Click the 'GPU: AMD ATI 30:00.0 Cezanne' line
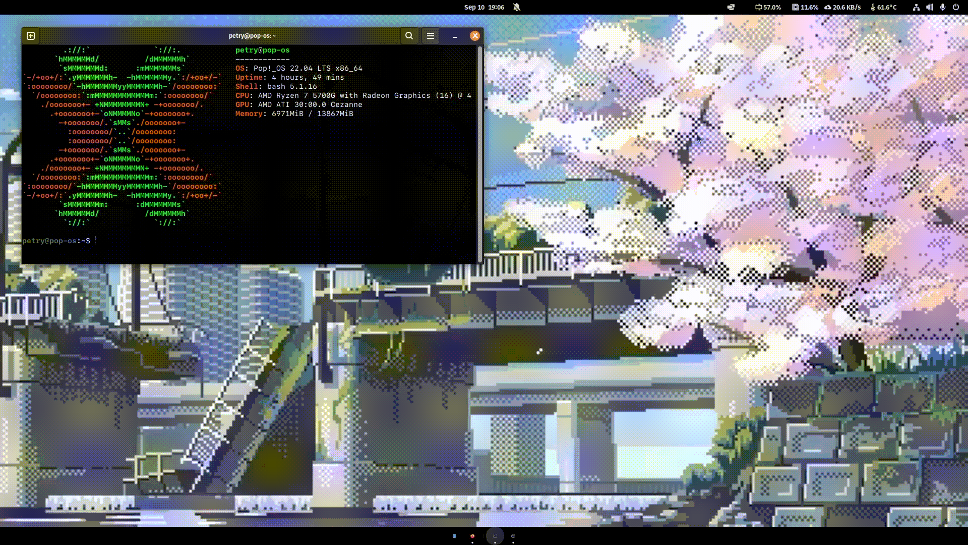The image size is (968, 545). pyautogui.click(x=298, y=104)
